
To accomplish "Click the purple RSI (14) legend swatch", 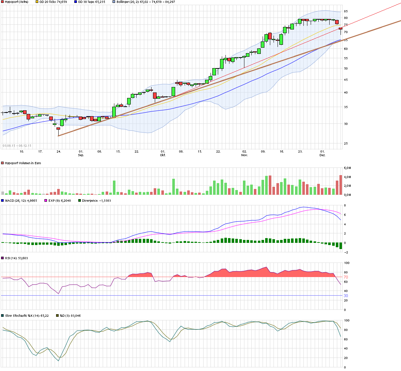I will coord(2,258).
